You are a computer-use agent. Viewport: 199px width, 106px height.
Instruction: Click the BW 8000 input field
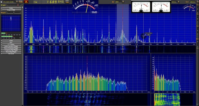click(x=119, y=2)
